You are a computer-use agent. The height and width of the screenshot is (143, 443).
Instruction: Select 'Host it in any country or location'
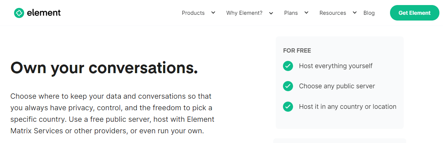[347, 107]
